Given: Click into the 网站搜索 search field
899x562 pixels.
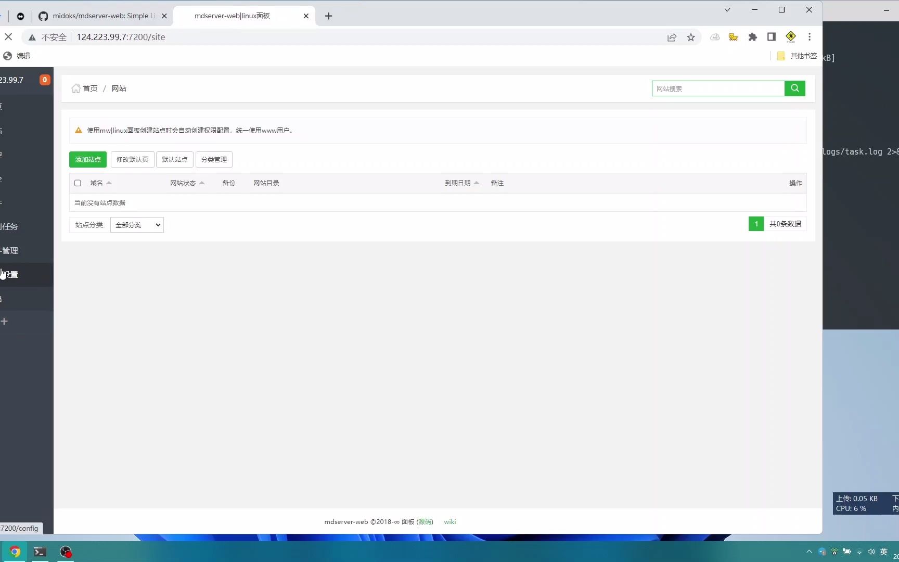Looking at the screenshot, I should [x=718, y=88].
